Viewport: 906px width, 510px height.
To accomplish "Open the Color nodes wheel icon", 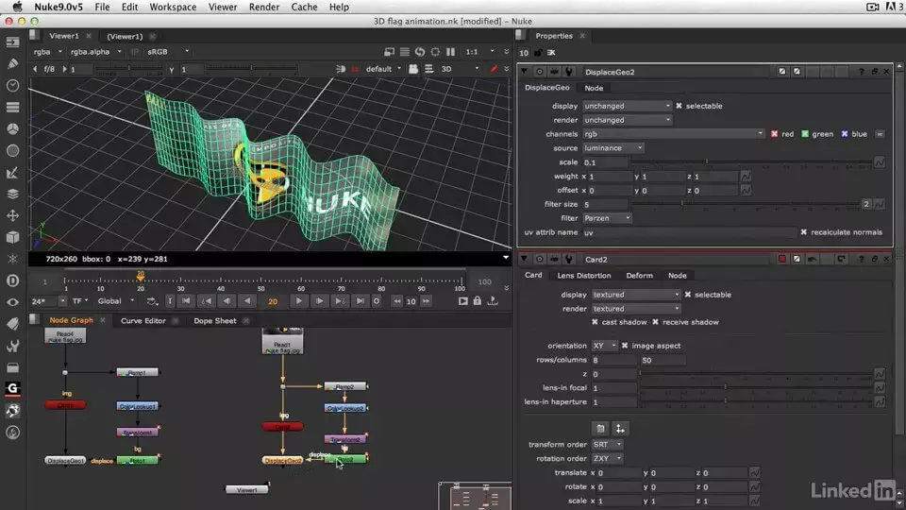I will [12, 129].
